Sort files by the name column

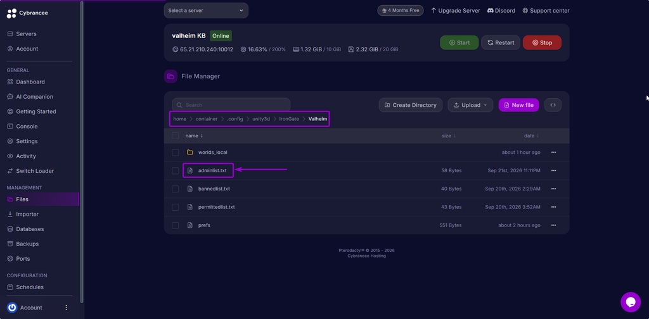pos(194,136)
